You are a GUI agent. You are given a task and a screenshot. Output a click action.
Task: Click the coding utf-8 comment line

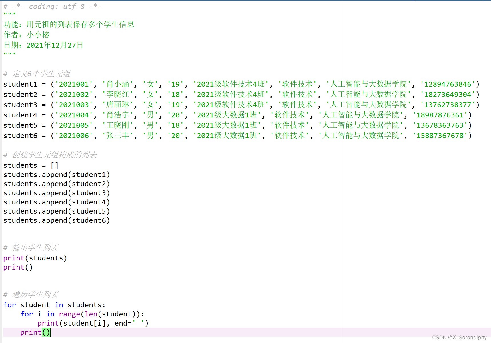coord(52,6)
